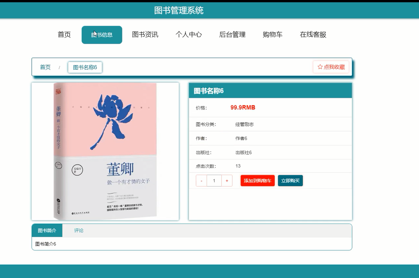The width and height of the screenshot is (419, 278).
Task: Click the 出版社: field label
Action: [x=204, y=152]
